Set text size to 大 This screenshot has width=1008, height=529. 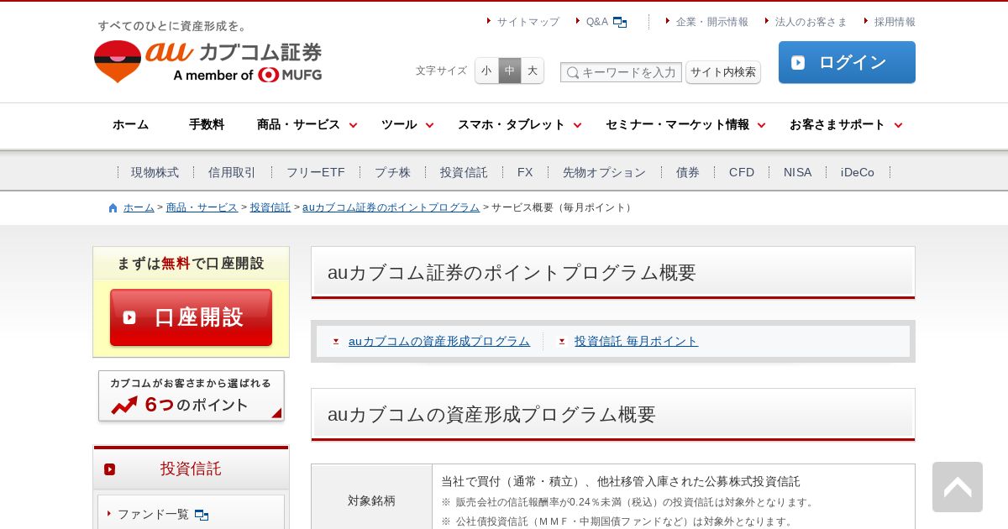click(533, 71)
